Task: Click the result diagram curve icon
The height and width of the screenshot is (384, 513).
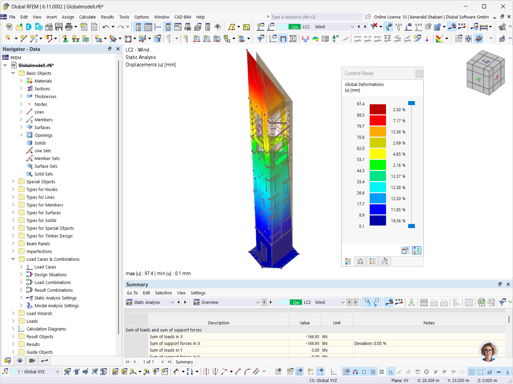Action: [305, 39]
